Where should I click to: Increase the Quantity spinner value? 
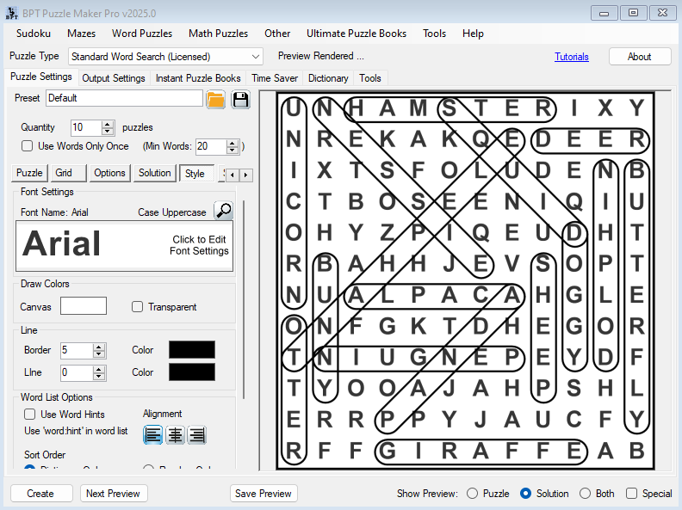pyautogui.click(x=108, y=124)
